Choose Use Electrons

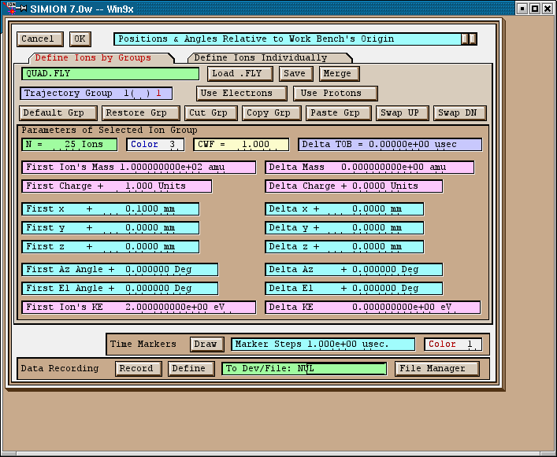tap(242, 94)
